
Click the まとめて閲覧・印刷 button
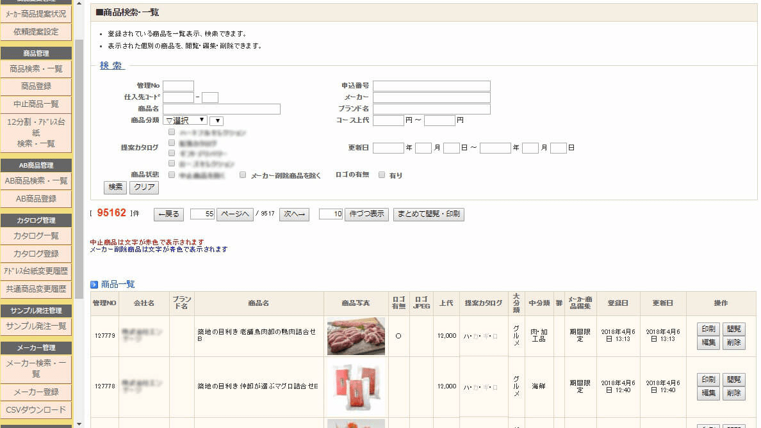pos(429,214)
